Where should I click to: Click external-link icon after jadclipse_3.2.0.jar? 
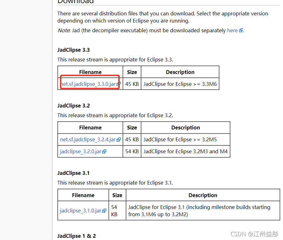(x=104, y=152)
